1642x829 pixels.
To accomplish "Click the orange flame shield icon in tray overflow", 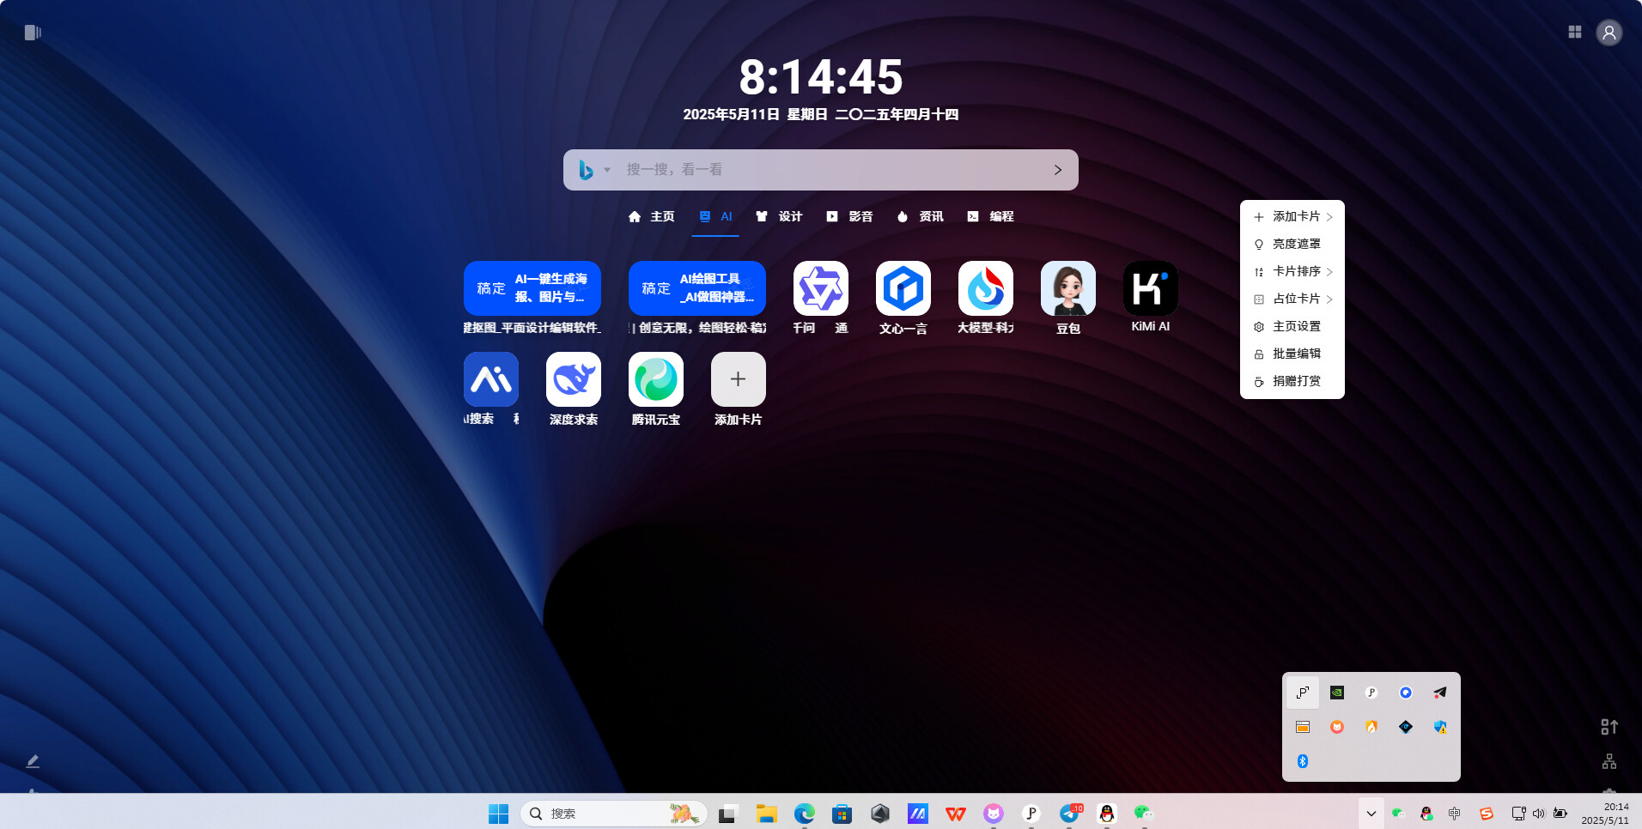I will (x=1371, y=727).
